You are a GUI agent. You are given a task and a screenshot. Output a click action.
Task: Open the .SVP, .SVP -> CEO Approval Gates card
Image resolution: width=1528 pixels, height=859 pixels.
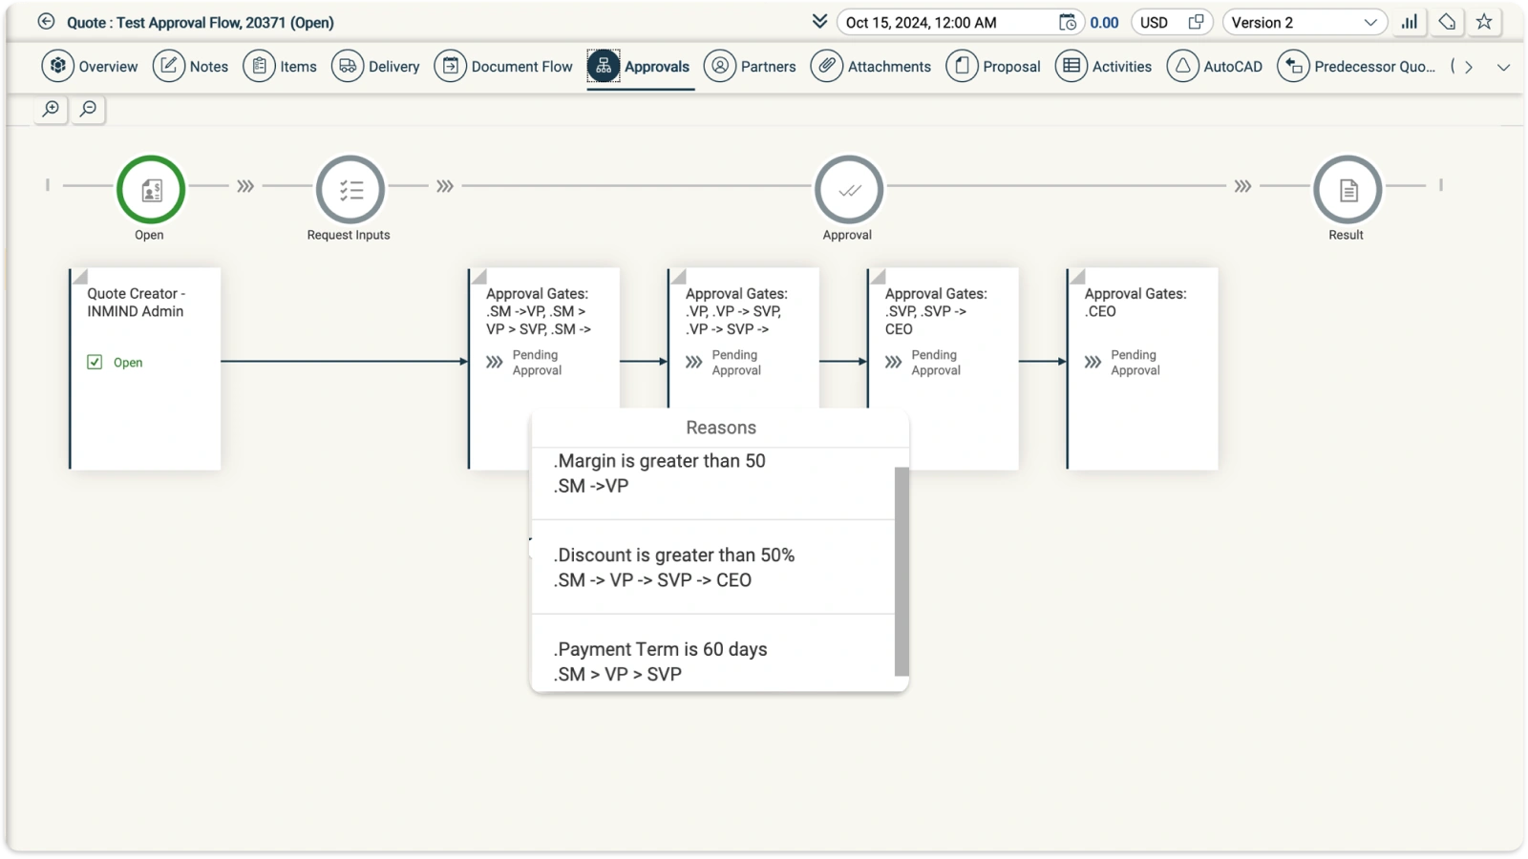tap(943, 368)
